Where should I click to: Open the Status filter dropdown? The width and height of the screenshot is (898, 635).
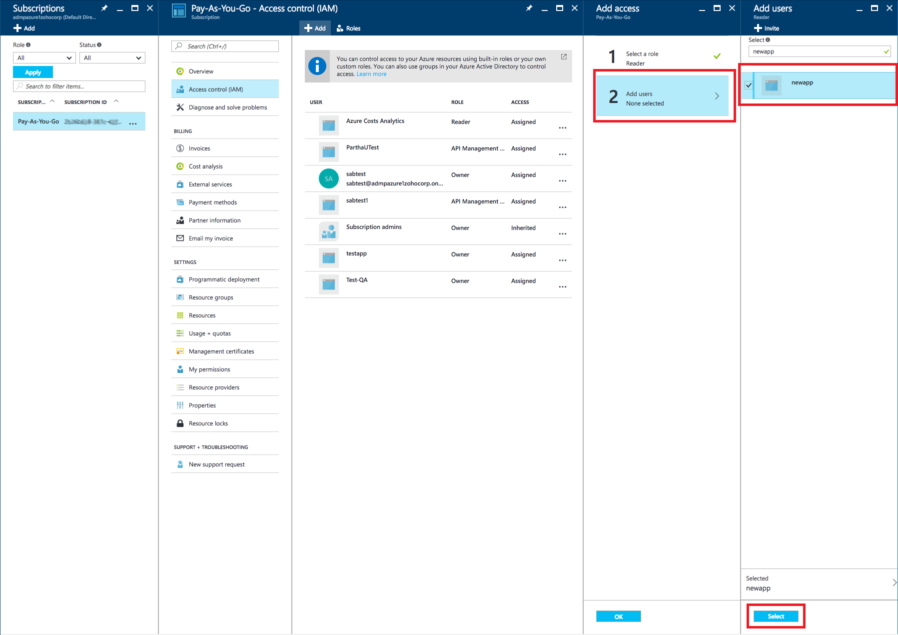tap(112, 58)
